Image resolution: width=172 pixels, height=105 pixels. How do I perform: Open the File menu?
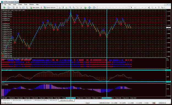[x=5, y=4]
